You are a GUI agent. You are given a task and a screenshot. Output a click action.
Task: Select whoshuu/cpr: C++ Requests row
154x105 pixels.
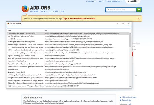pos(68,80)
